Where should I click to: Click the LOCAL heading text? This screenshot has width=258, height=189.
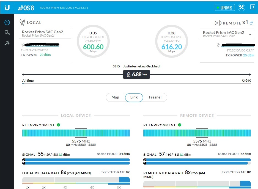click(34, 23)
